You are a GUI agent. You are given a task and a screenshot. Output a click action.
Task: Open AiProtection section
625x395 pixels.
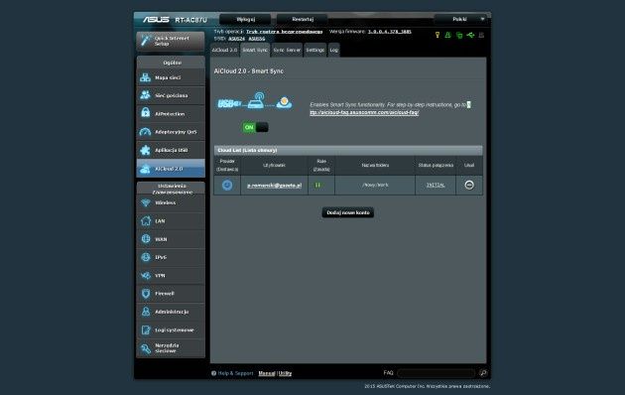[x=171, y=113]
